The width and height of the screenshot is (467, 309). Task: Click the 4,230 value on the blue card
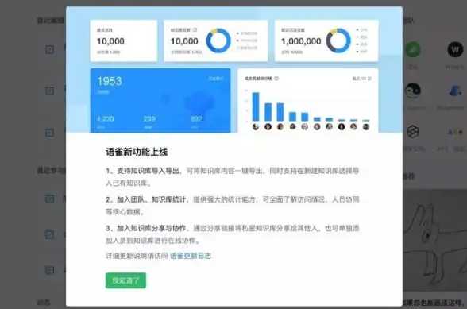point(106,118)
